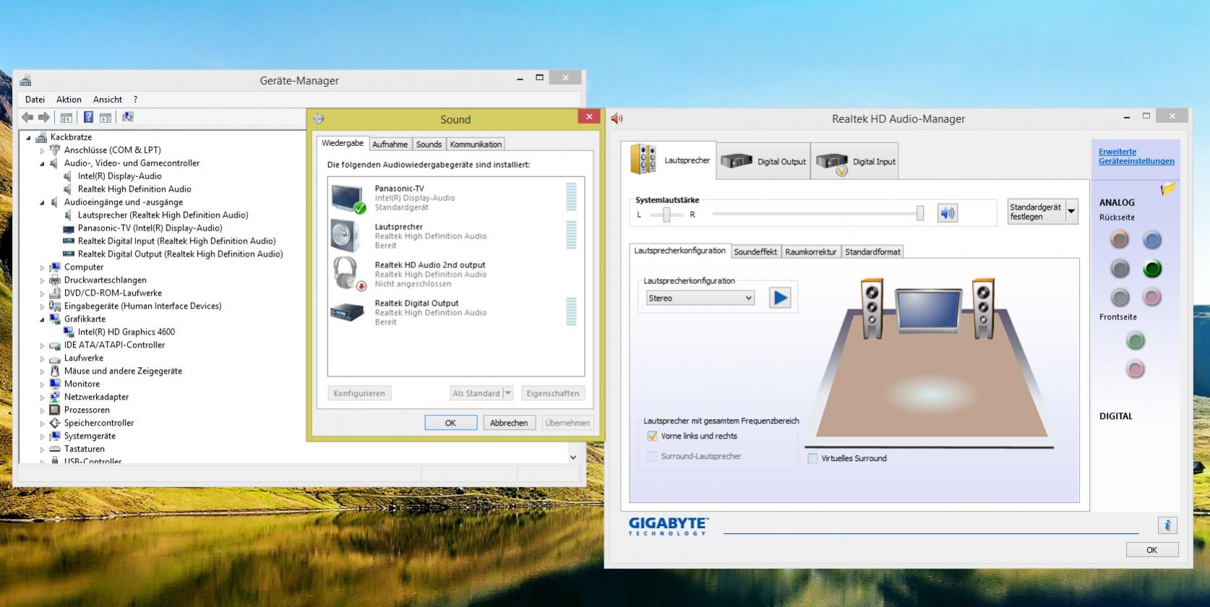Switch to the Digital Input tab
1210x607 pixels.
coord(856,161)
